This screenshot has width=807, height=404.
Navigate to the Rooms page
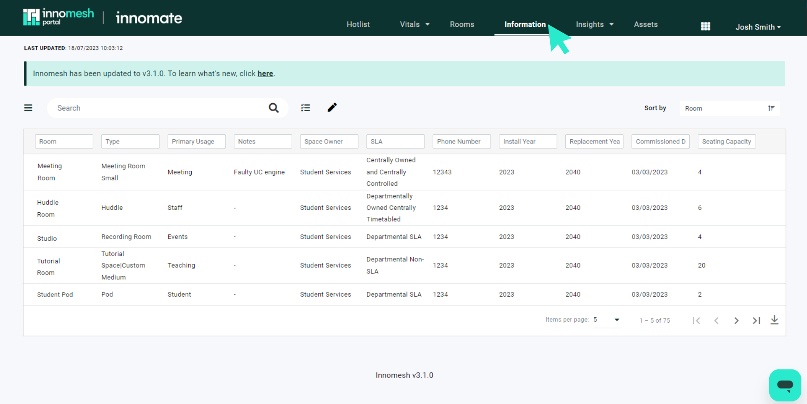pos(462,24)
